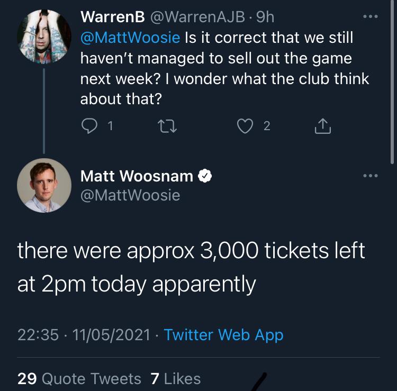Image resolution: width=397 pixels, height=391 pixels.
Task: Reply to WarrenB's tweet
Action: (x=89, y=125)
